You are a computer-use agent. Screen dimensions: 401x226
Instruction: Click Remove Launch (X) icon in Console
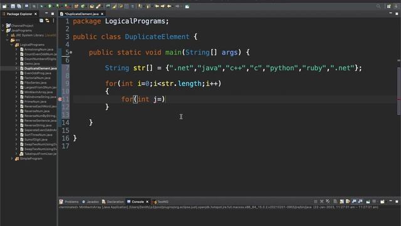[x=321, y=202]
